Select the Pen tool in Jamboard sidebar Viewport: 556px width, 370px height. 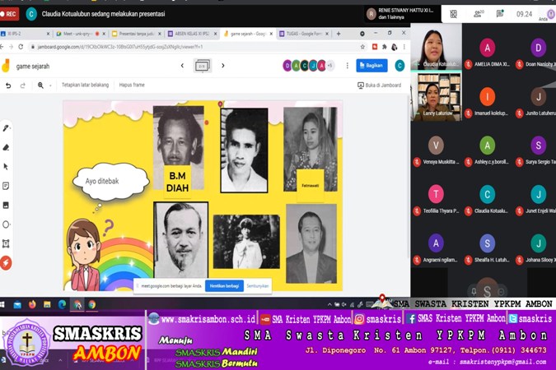pos(7,128)
